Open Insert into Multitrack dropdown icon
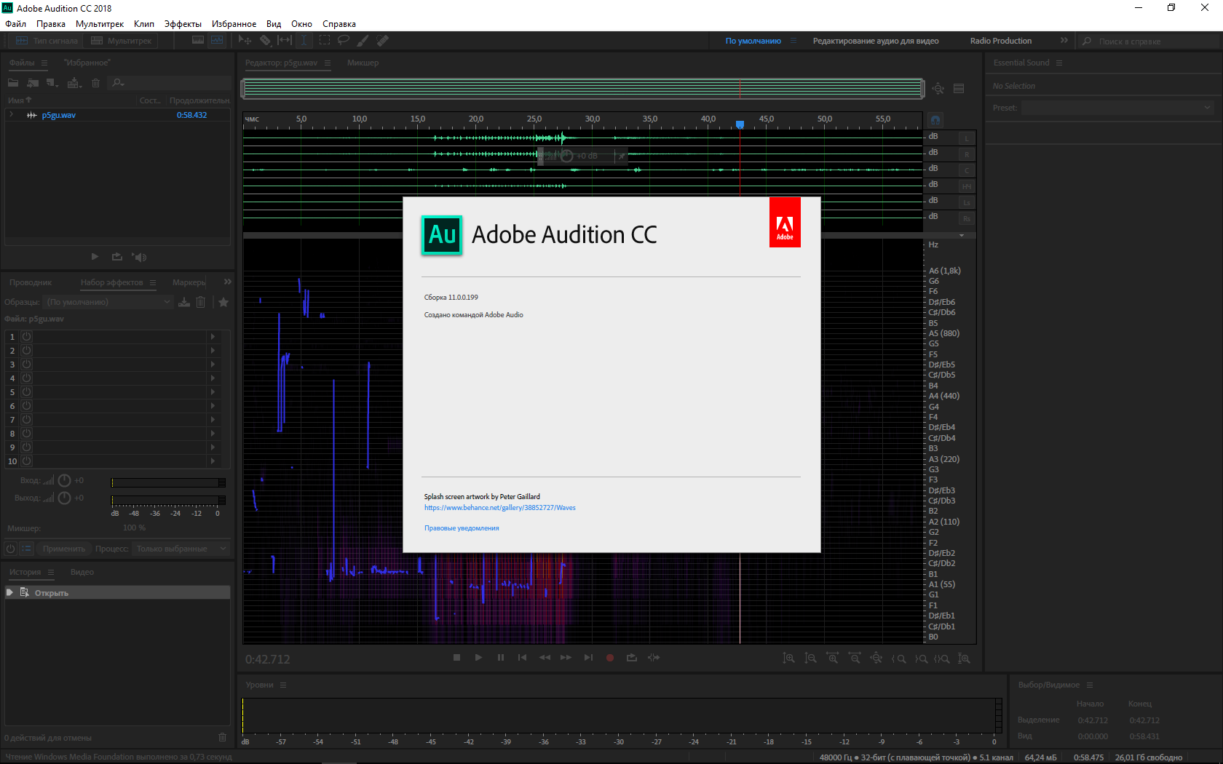The width and height of the screenshot is (1223, 764). pos(74,83)
